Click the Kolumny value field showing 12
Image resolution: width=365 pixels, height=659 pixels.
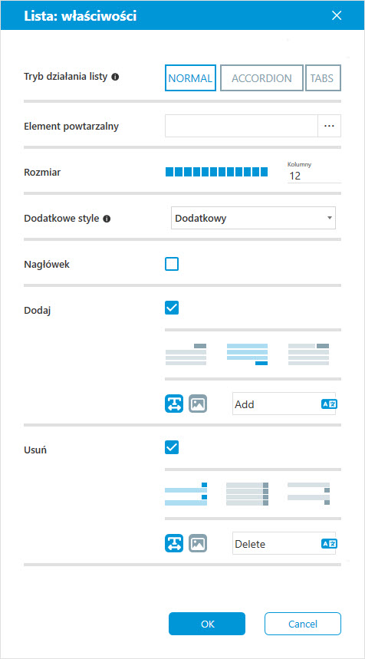[x=314, y=176]
